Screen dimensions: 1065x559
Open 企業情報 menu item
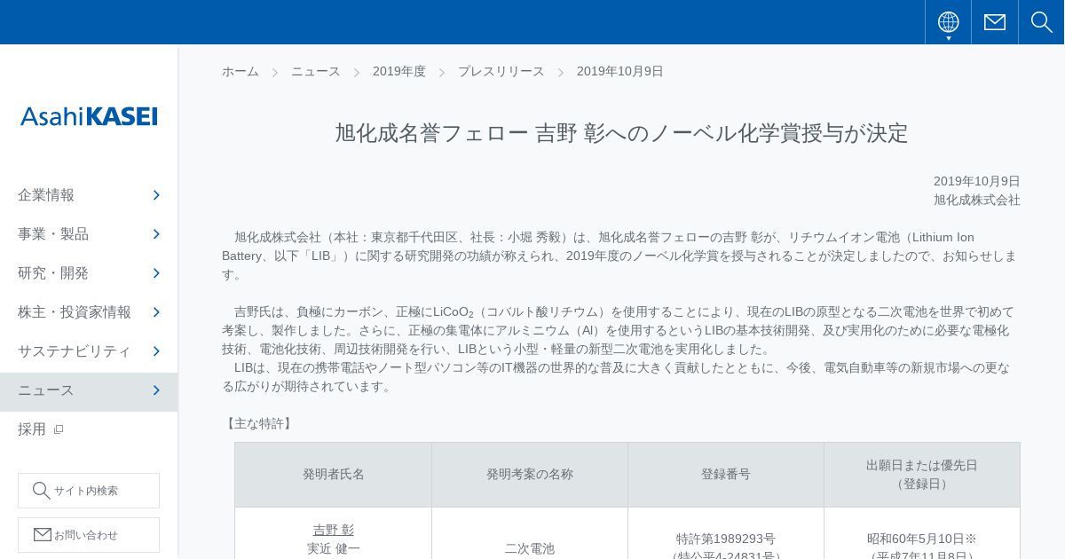point(89,195)
